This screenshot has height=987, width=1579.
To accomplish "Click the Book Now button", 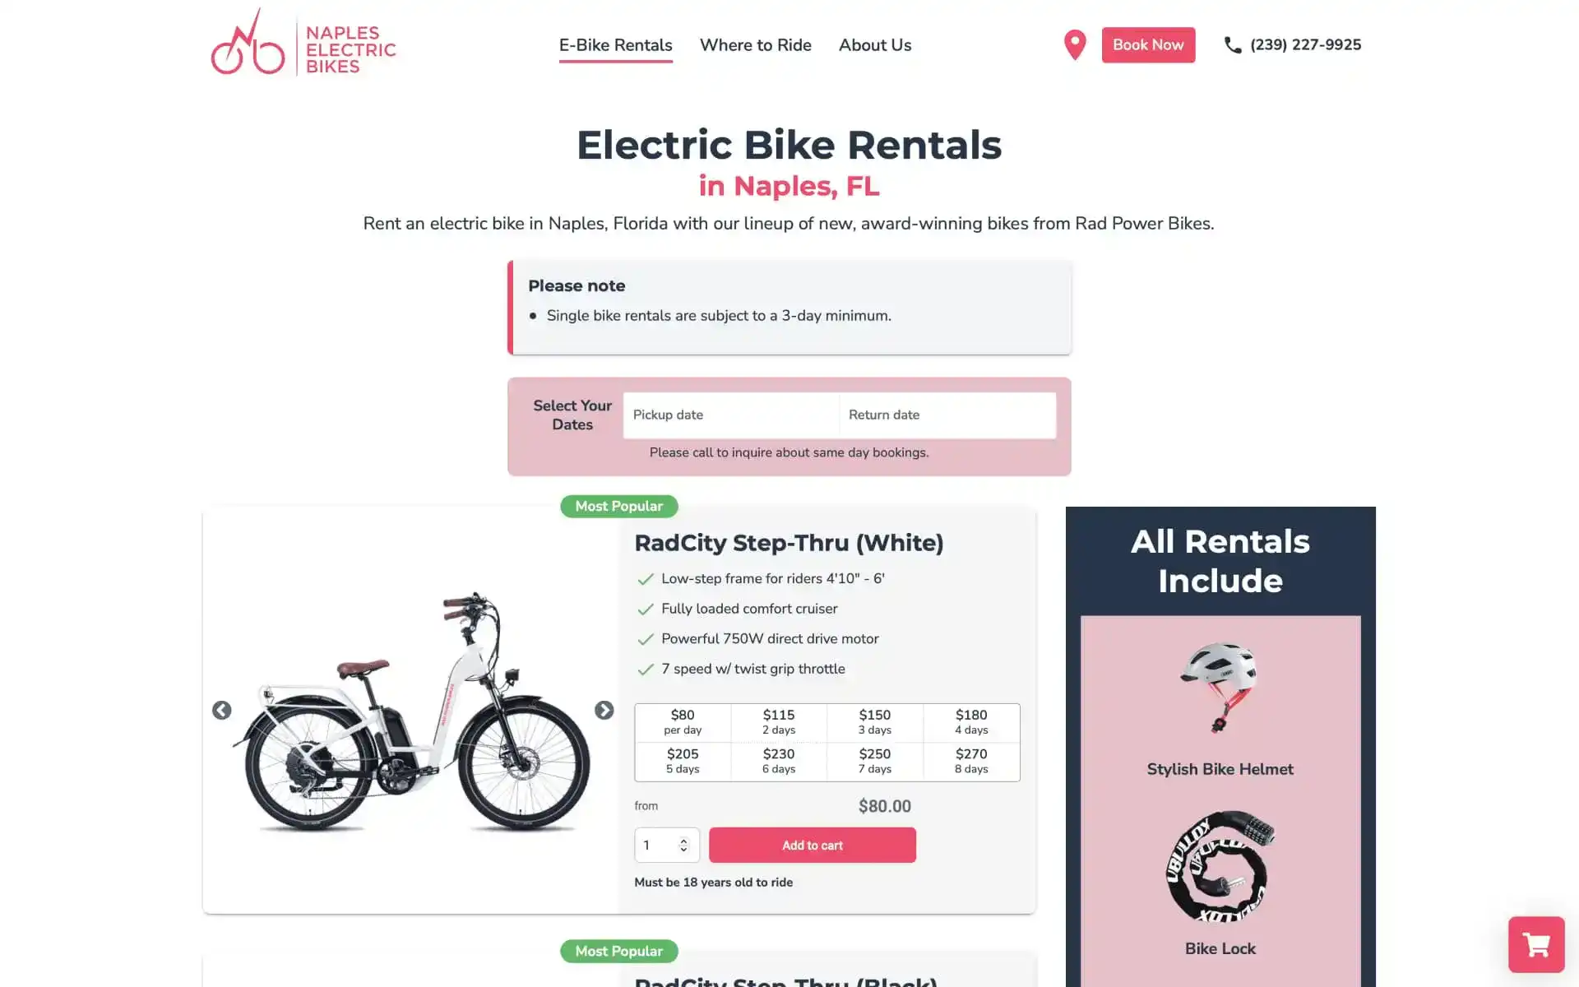I will (x=1148, y=45).
